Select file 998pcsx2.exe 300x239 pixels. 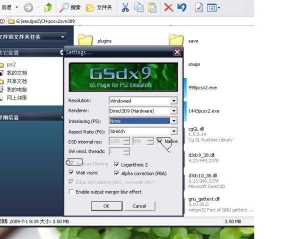coord(202,88)
